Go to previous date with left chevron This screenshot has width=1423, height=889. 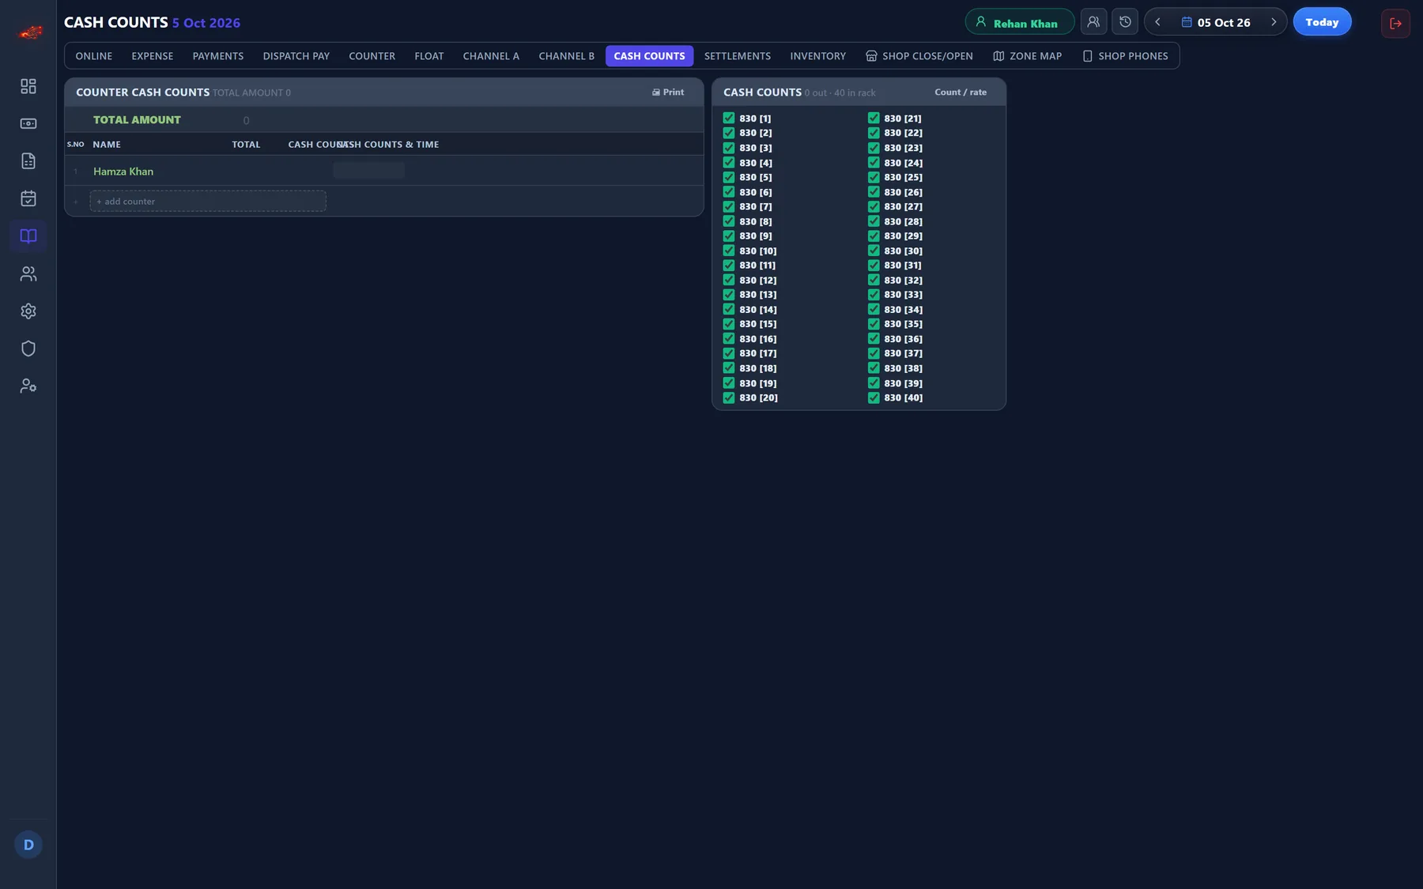pos(1157,22)
